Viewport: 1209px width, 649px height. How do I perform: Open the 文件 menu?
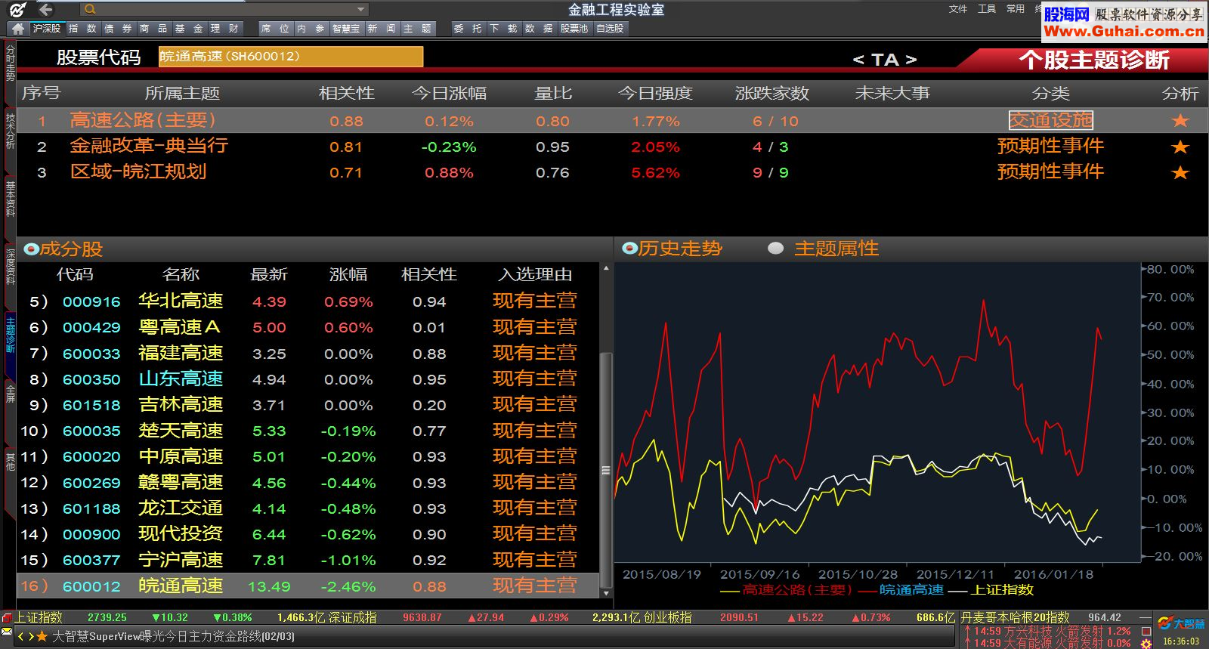pos(958,9)
